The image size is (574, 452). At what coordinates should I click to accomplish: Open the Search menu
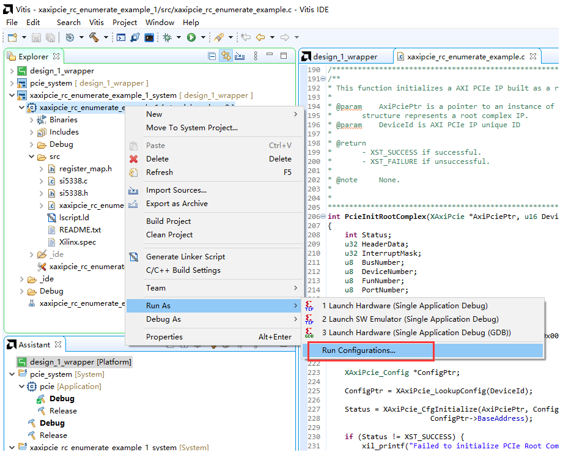click(68, 23)
